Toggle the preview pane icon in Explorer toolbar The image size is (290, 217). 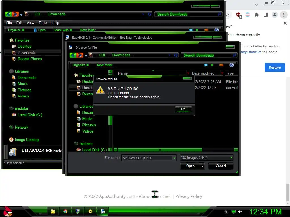click(206, 30)
